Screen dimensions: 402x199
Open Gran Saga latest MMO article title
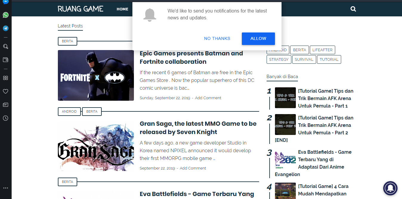pos(198,128)
